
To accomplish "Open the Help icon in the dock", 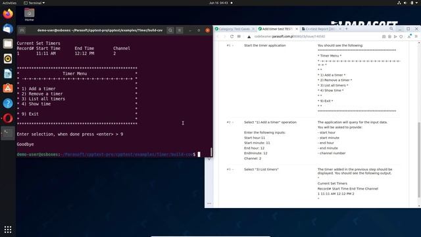I will point(8,103).
